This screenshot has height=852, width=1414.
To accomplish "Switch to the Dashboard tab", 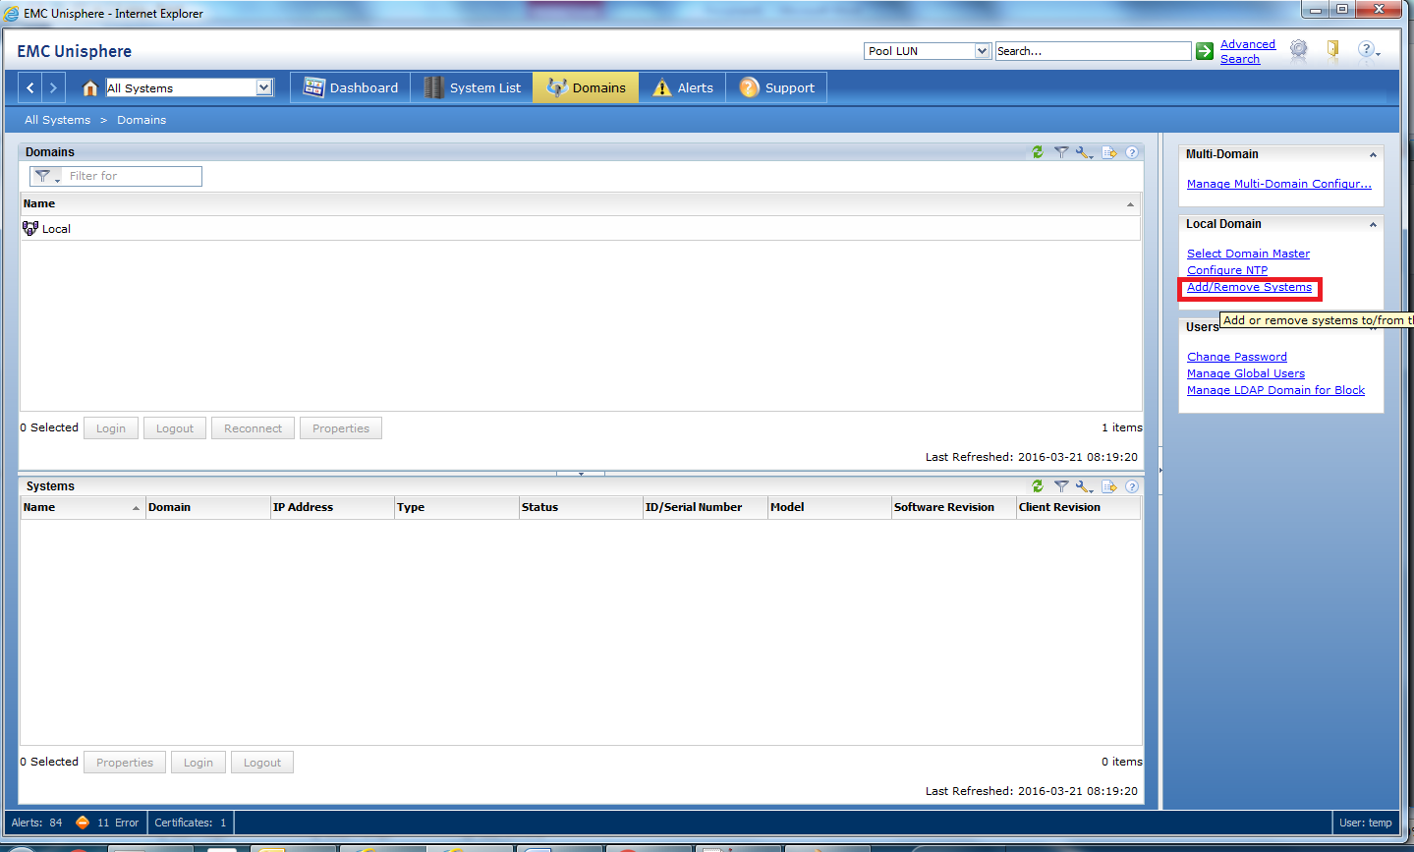I will point(351,87).
